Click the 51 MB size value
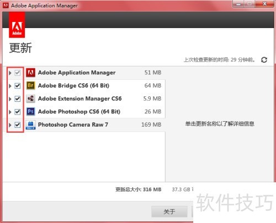 point(153,73)
